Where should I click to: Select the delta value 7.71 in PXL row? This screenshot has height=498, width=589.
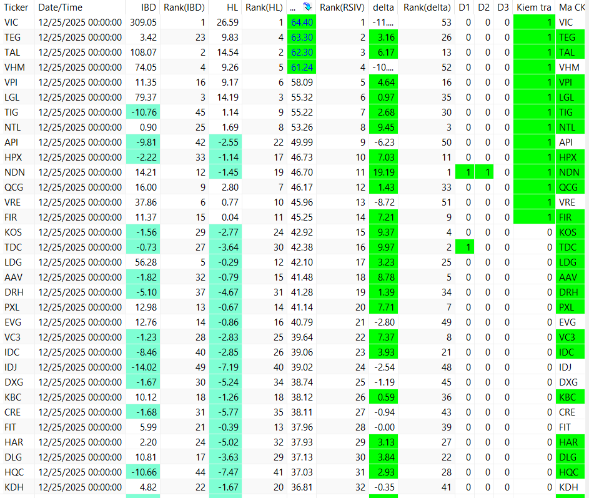(x=384, y=307)
